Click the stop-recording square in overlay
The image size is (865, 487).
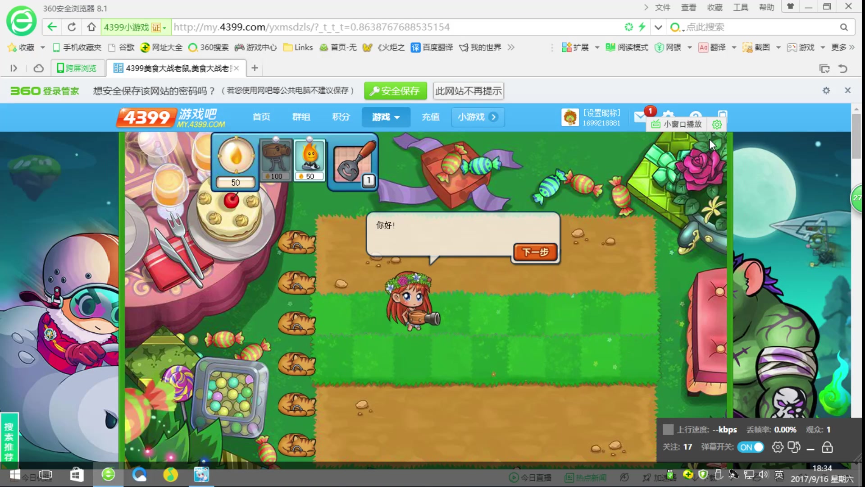point(668,430)
